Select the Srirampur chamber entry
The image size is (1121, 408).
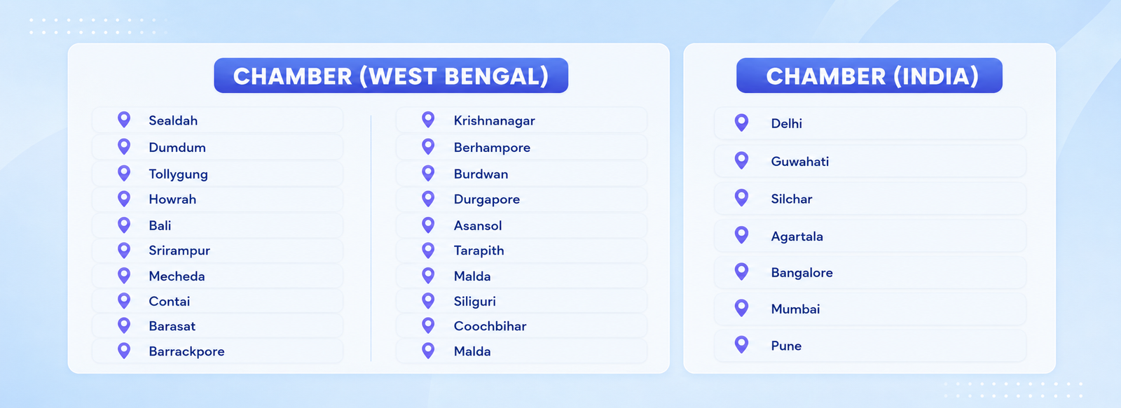pos(217,250)
